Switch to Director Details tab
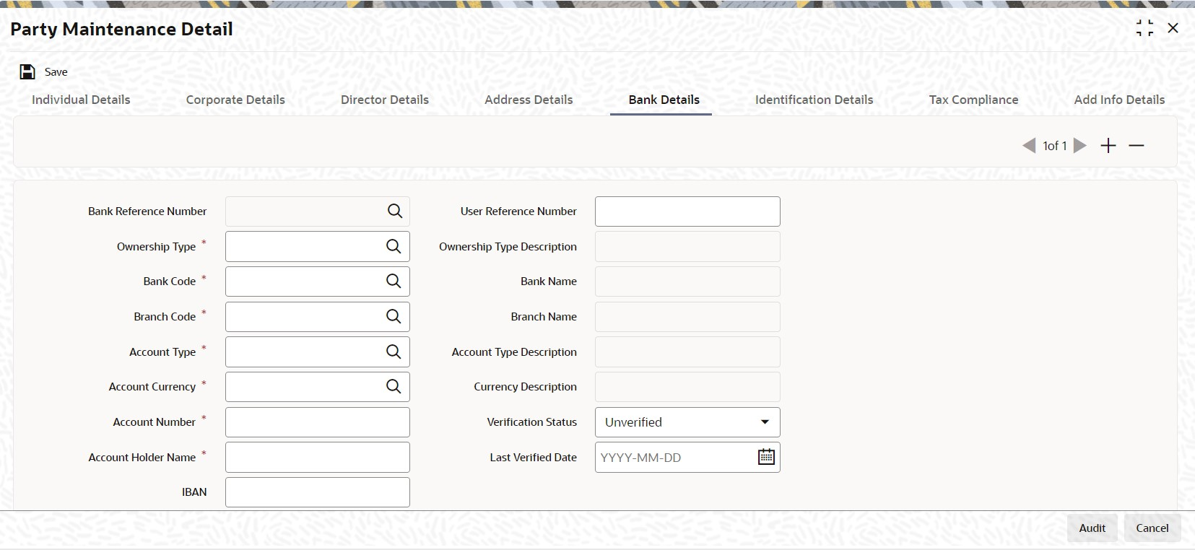This screenshot has width=1195, height=550. pyautogui.click(x=385, y=100)
